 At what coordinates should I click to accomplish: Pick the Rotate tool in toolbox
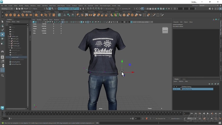coord(2,39)
